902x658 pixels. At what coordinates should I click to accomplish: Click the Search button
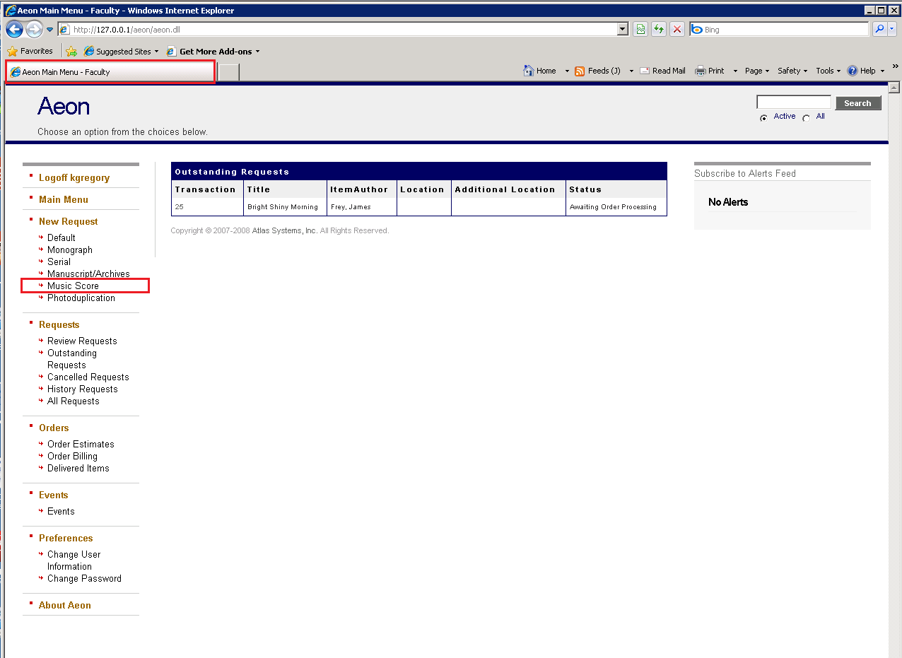tap(857, 102)
